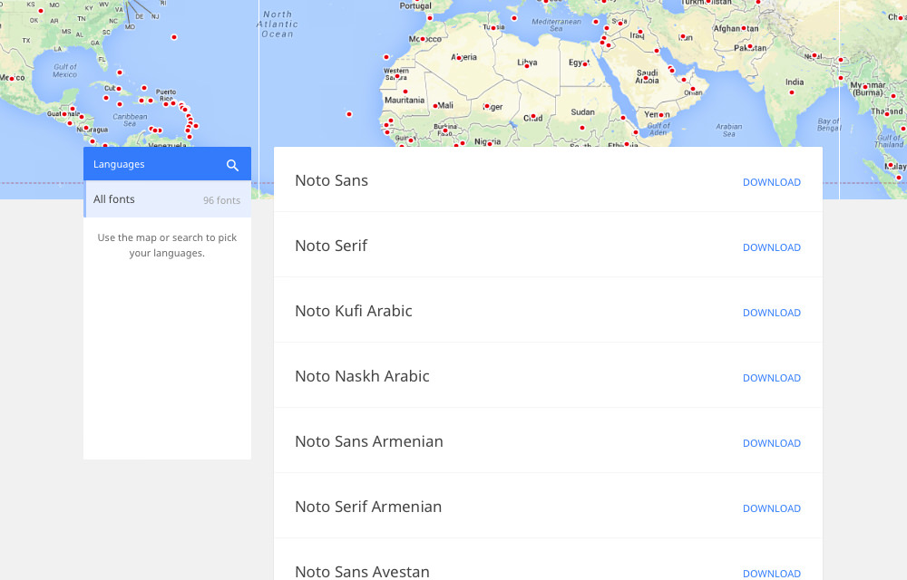907x580 pixels.
Task: Select the red marker on Niger
Action: point(487,106)
